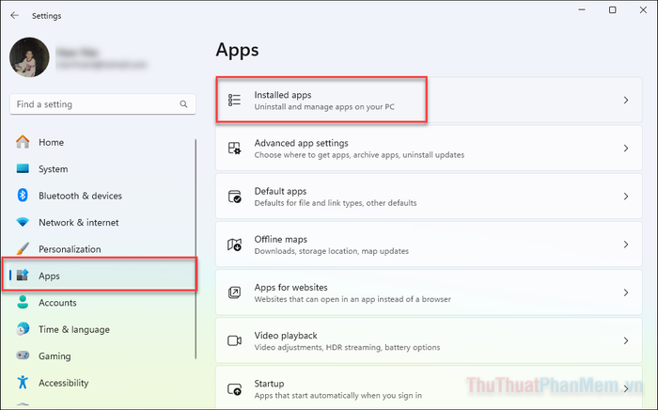Click the Apps for websites icon
The image size is (658, 410).
click(x=235, y=292)
